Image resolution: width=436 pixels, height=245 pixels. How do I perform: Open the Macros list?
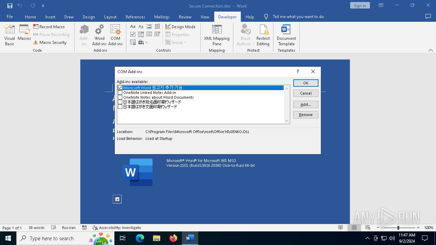click(x=24, y=33)
